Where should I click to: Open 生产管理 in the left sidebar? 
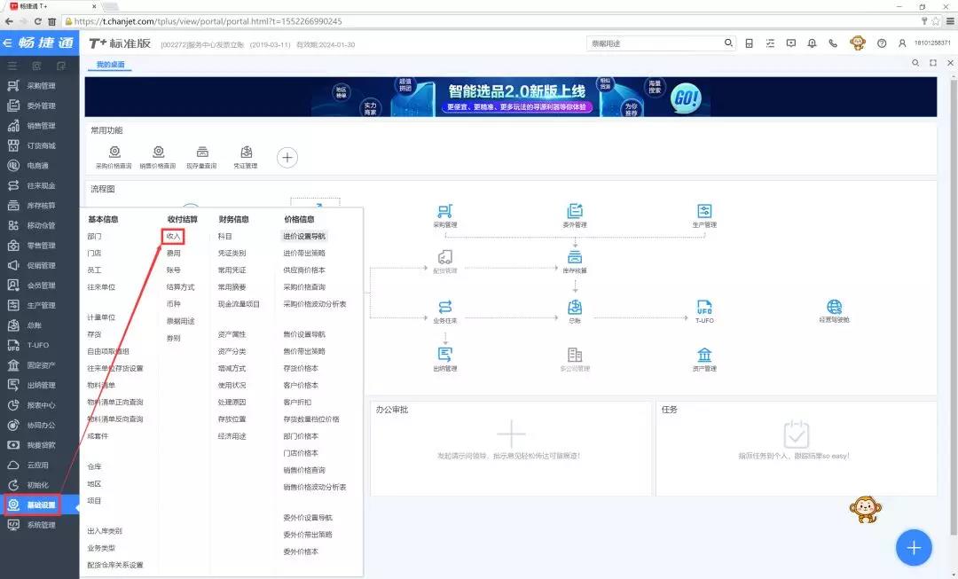click(40, 305)
